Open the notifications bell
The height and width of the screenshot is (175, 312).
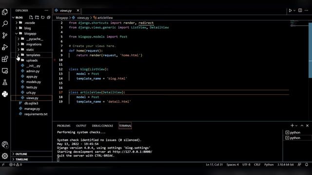[307, 164]
